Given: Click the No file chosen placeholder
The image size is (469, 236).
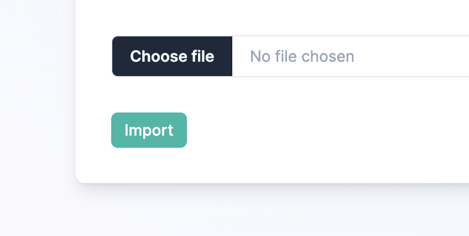Looking at the screenshot, I should [302, 56].
